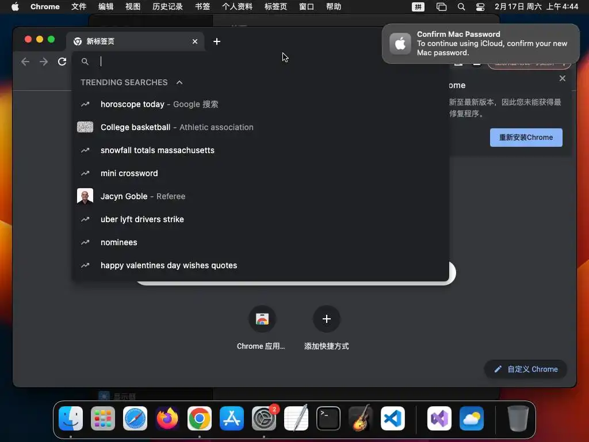Viewport: 589px width, 442px height.
Task: Open the 窗口 menu
Action: click(x=307, y=6)
